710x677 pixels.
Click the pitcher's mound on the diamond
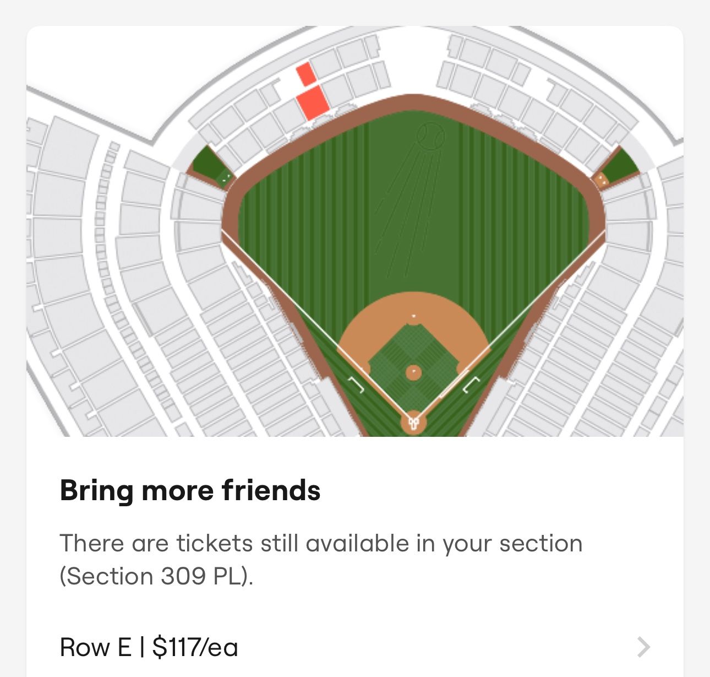tap(413, 373)
